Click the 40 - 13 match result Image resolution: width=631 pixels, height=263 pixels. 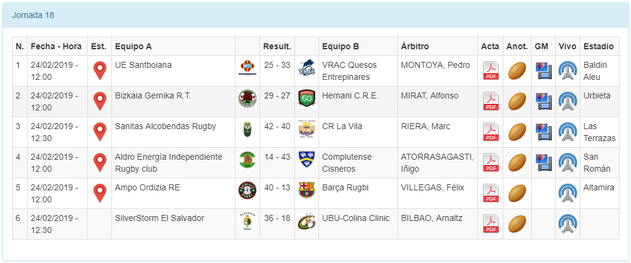coord(277,187)
